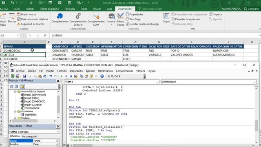Open Project Explorer icon in VBA toolbar

[82, 76]
